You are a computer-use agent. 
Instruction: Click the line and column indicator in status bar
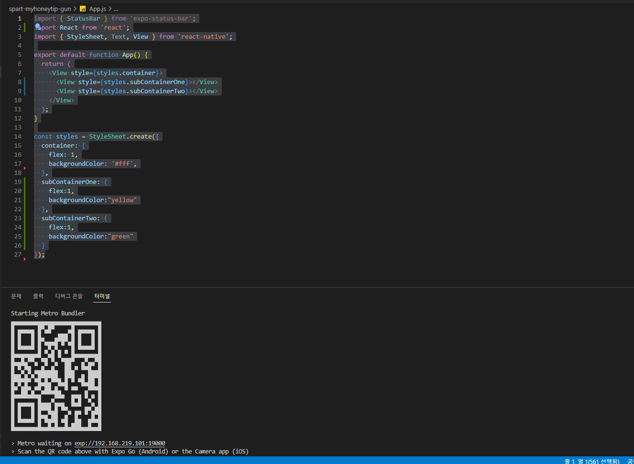[592, 461]
